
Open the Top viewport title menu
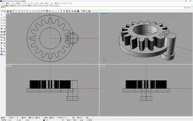click(8, 14)
